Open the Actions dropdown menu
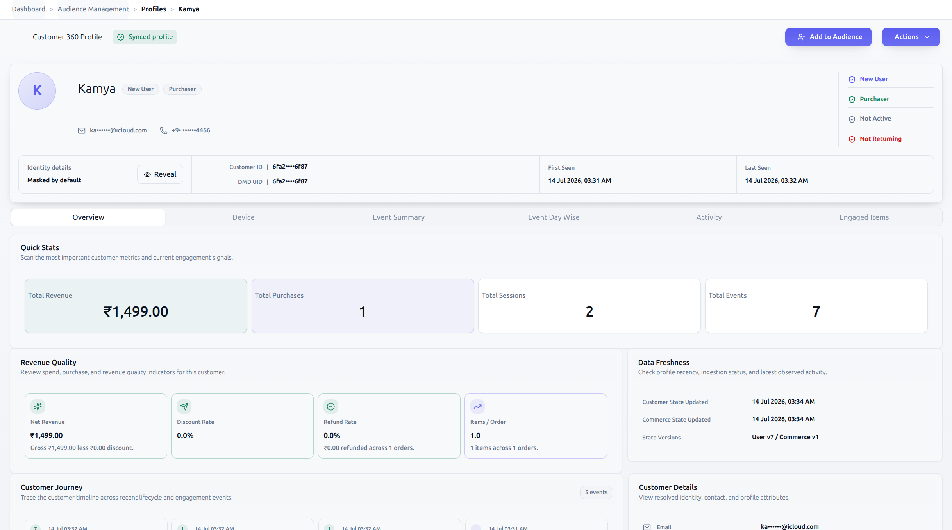 click(911, 37)
